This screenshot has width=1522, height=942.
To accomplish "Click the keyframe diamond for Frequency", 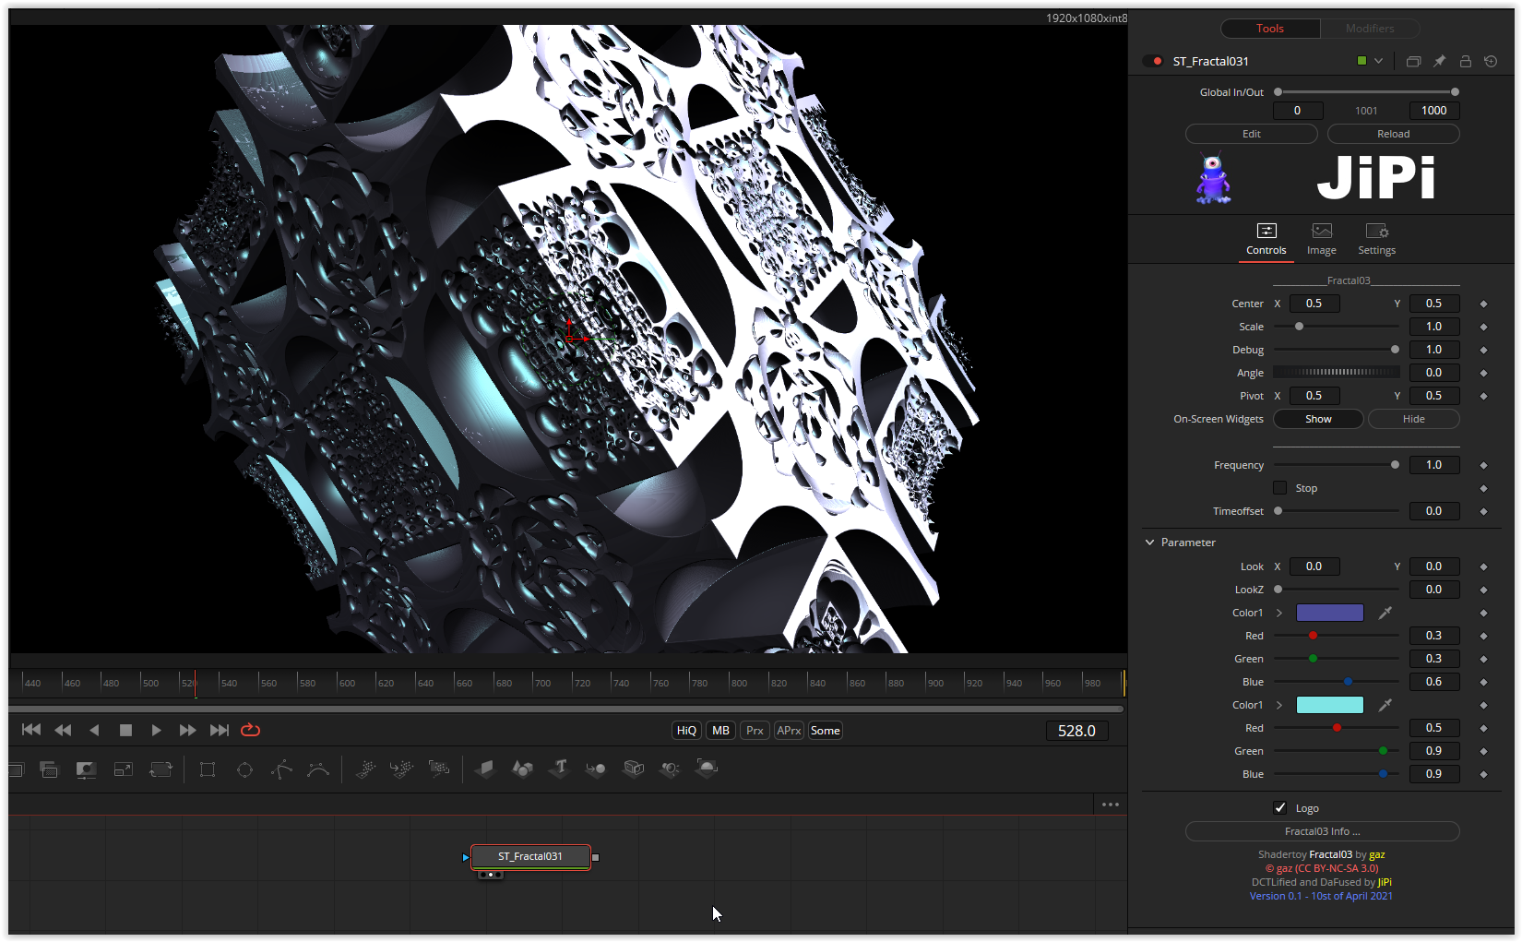I will pyautogui.click(x=1483, y=465).
